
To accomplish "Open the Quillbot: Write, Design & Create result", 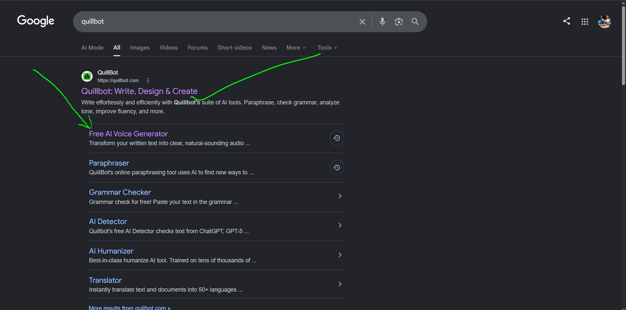I will [x=139, y=91].
